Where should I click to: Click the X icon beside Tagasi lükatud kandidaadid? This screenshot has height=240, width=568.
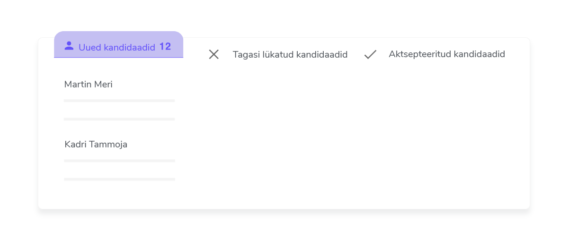214,54
